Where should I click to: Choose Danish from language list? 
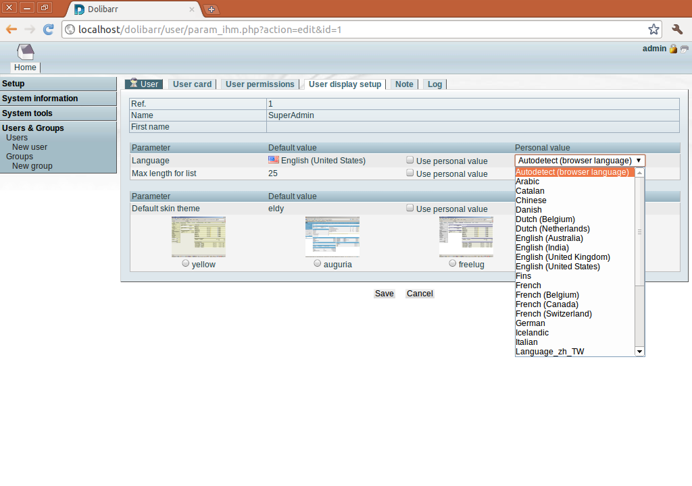574,210
